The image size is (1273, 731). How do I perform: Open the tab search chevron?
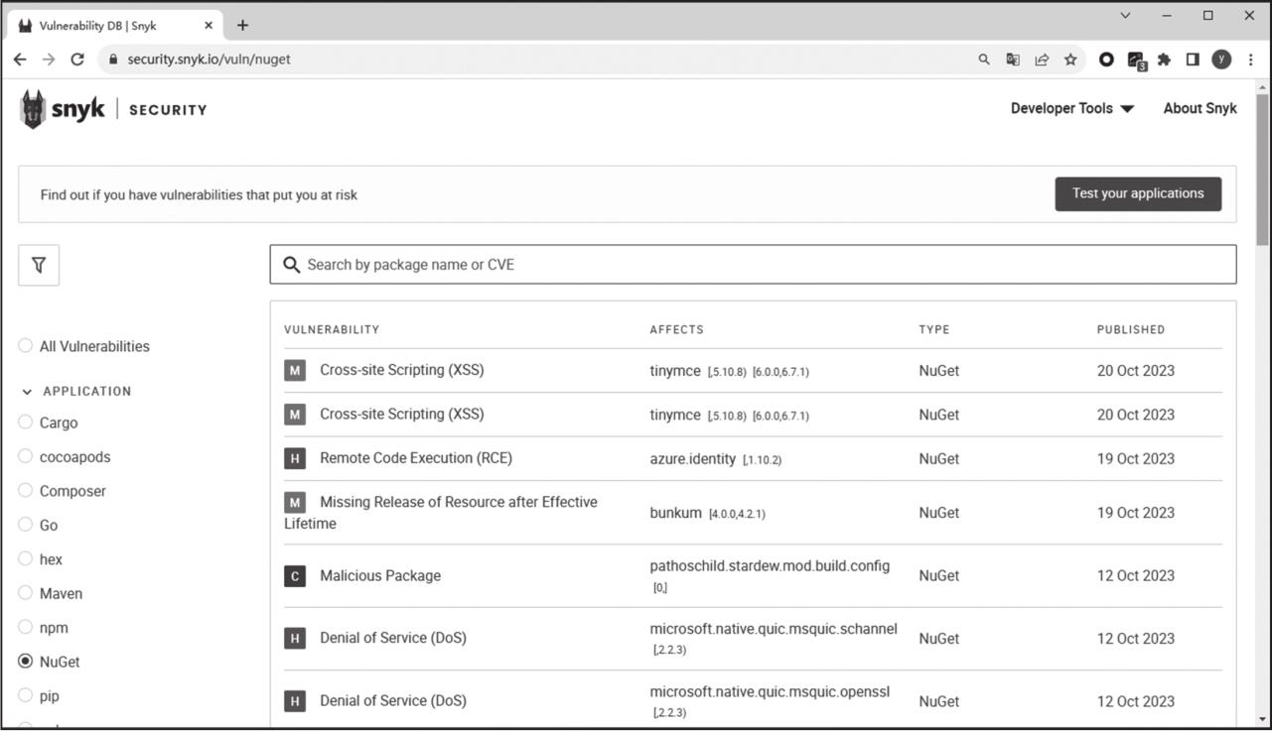[1125, 16]
